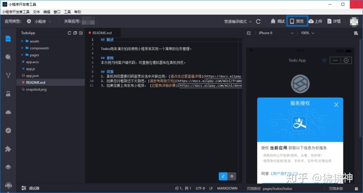The height and width of the screenshot is (193, 363).
Task: Favorite Todo App with star icon
Action: 324,60
